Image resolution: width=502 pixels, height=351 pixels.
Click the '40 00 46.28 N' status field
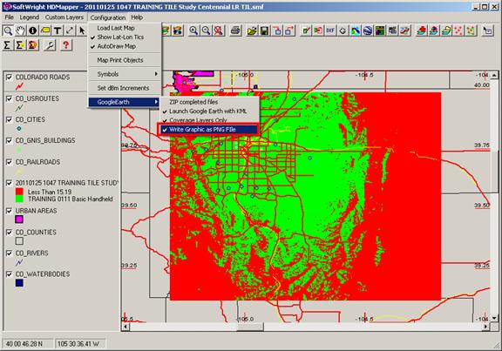click(x=27, y=344)
